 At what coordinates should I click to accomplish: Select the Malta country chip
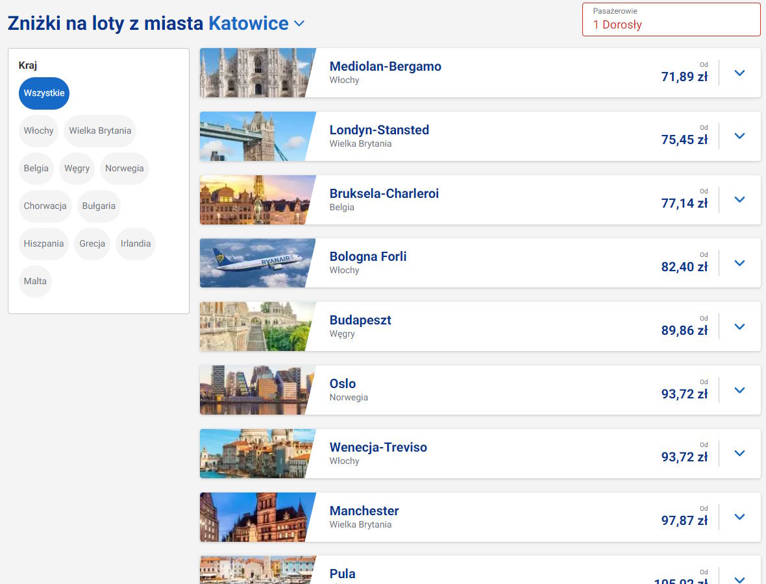point(35,282)
